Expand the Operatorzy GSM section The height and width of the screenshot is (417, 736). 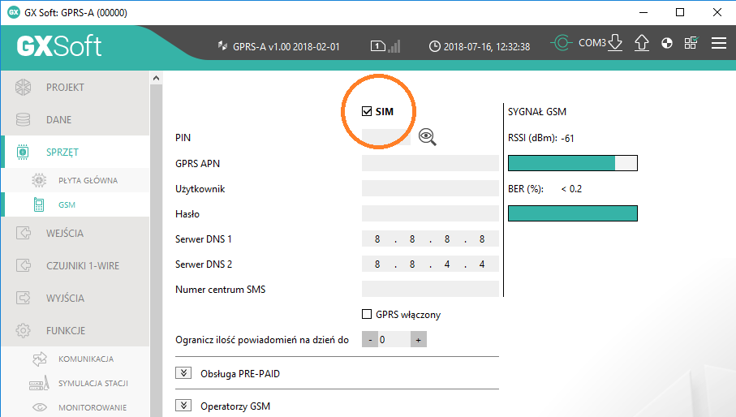183,406
